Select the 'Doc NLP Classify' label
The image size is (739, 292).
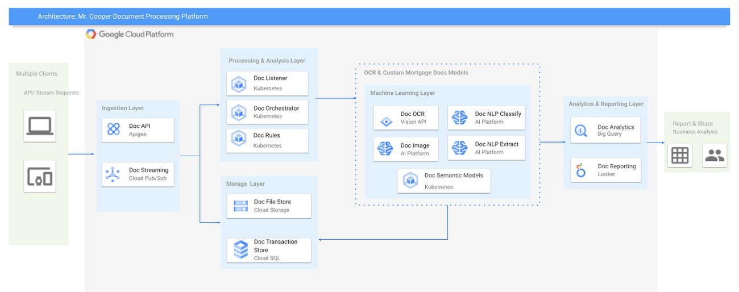498,114
